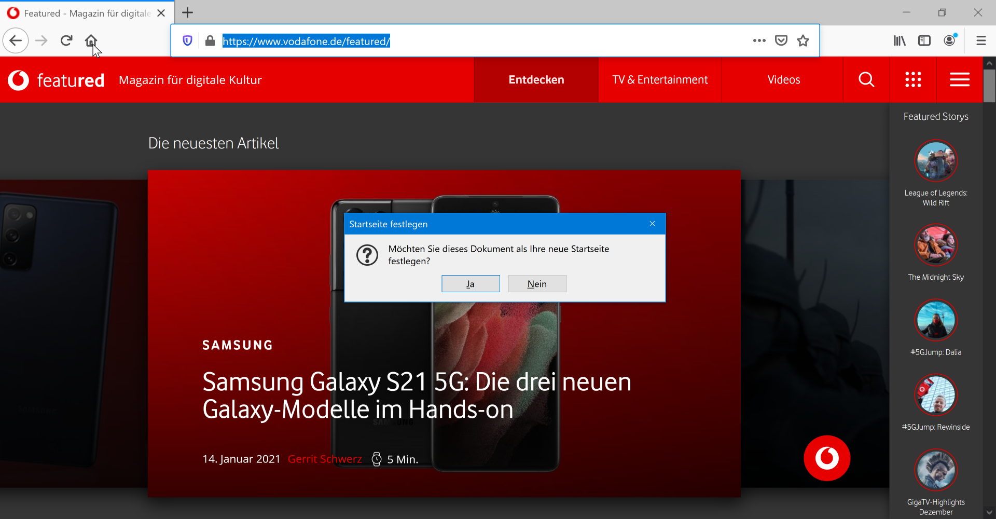996x519 pixels.
Task: Bookmark this page with star
Action: coord(803,40)
